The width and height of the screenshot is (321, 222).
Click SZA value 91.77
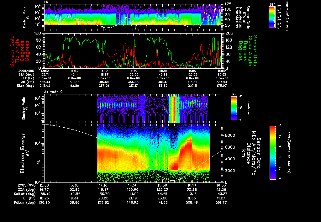[x=45, y=190]
